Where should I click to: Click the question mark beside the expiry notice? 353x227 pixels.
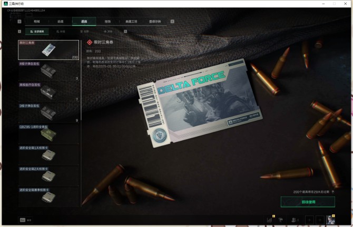point(333,192)
